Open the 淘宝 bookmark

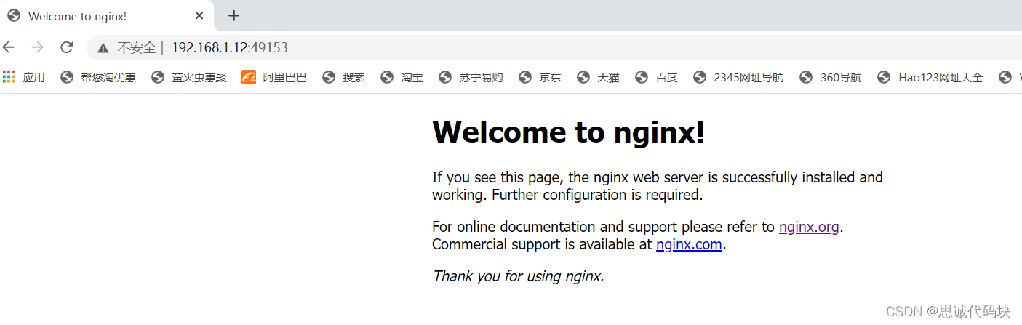[402, 77]
